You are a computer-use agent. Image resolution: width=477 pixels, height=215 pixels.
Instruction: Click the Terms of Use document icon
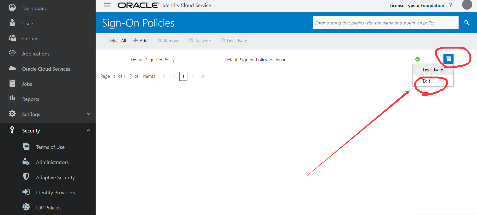click(26, 146)
